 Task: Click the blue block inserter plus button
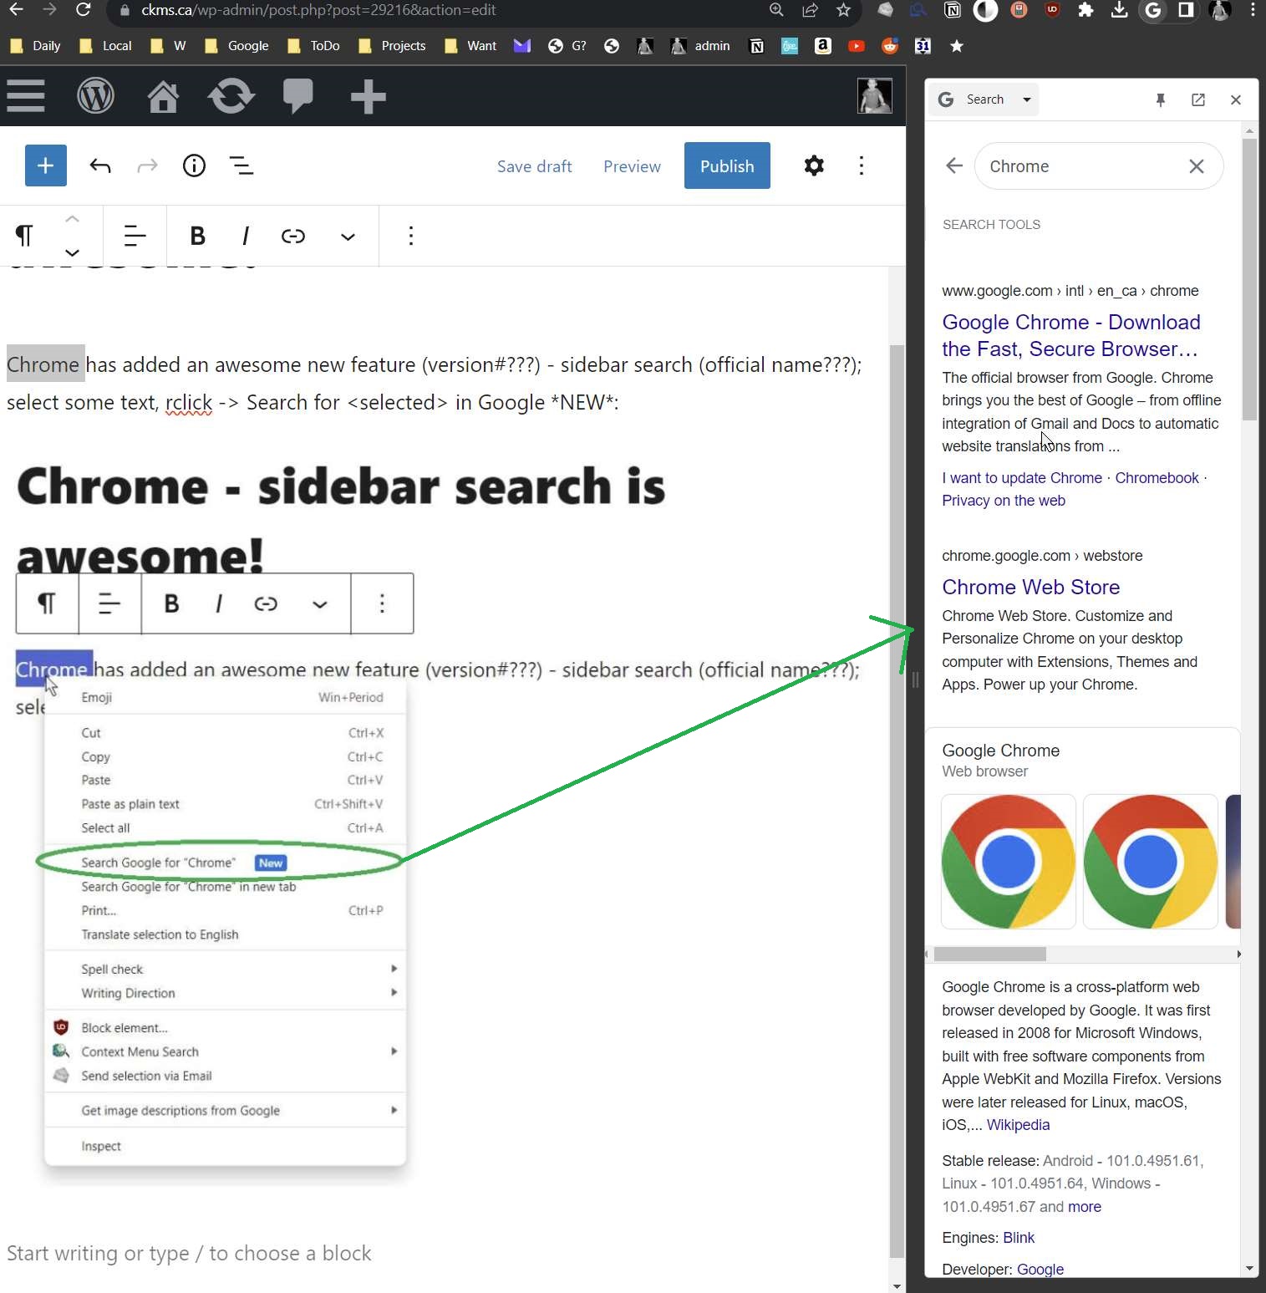click(x=46, y=165)
